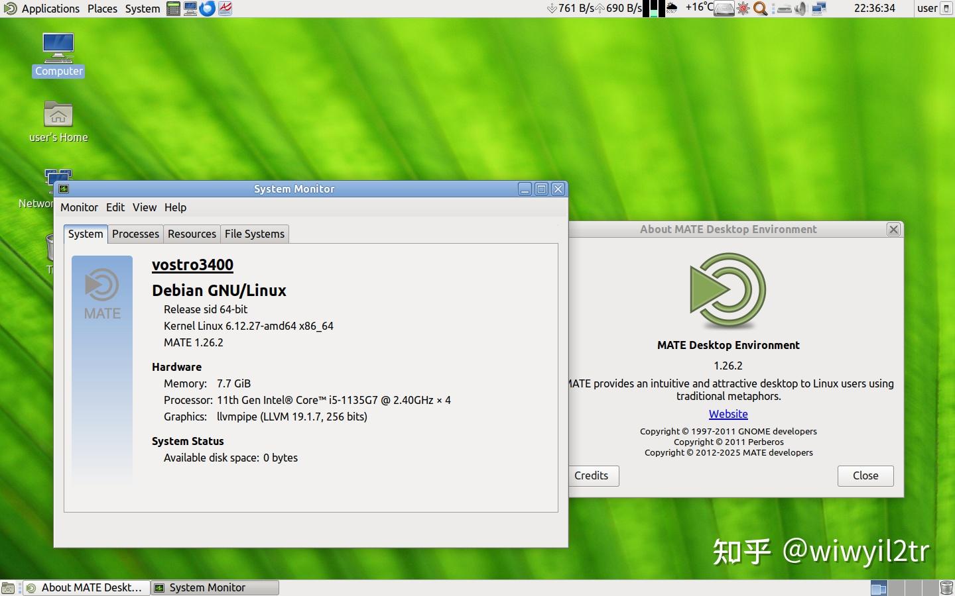
Task: Open the View menu in System Monitor
Action: [x=144, y=207]
